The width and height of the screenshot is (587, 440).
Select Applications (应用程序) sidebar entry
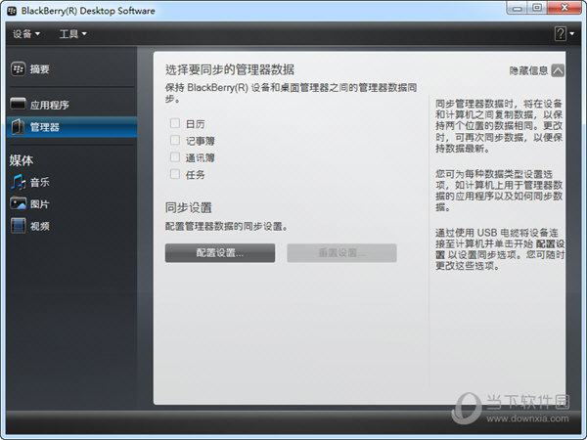71,105
